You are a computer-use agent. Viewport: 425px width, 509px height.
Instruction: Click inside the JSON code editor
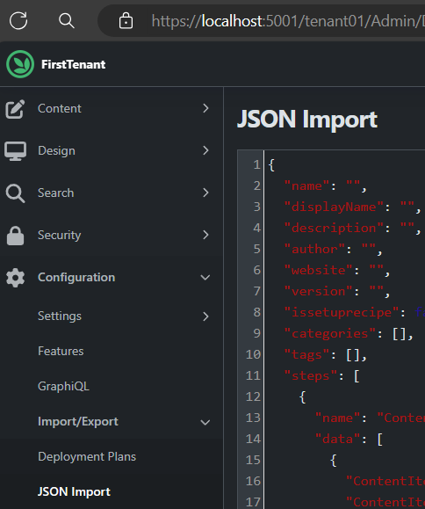[345, 330]
